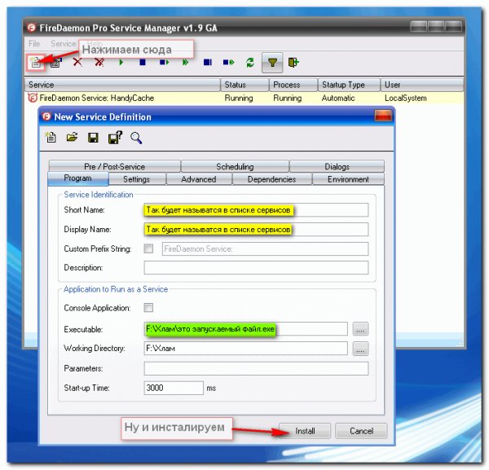Click the Automatic startup type cell
The width and height of the screenshot is (489, 470).
[338, 99]
